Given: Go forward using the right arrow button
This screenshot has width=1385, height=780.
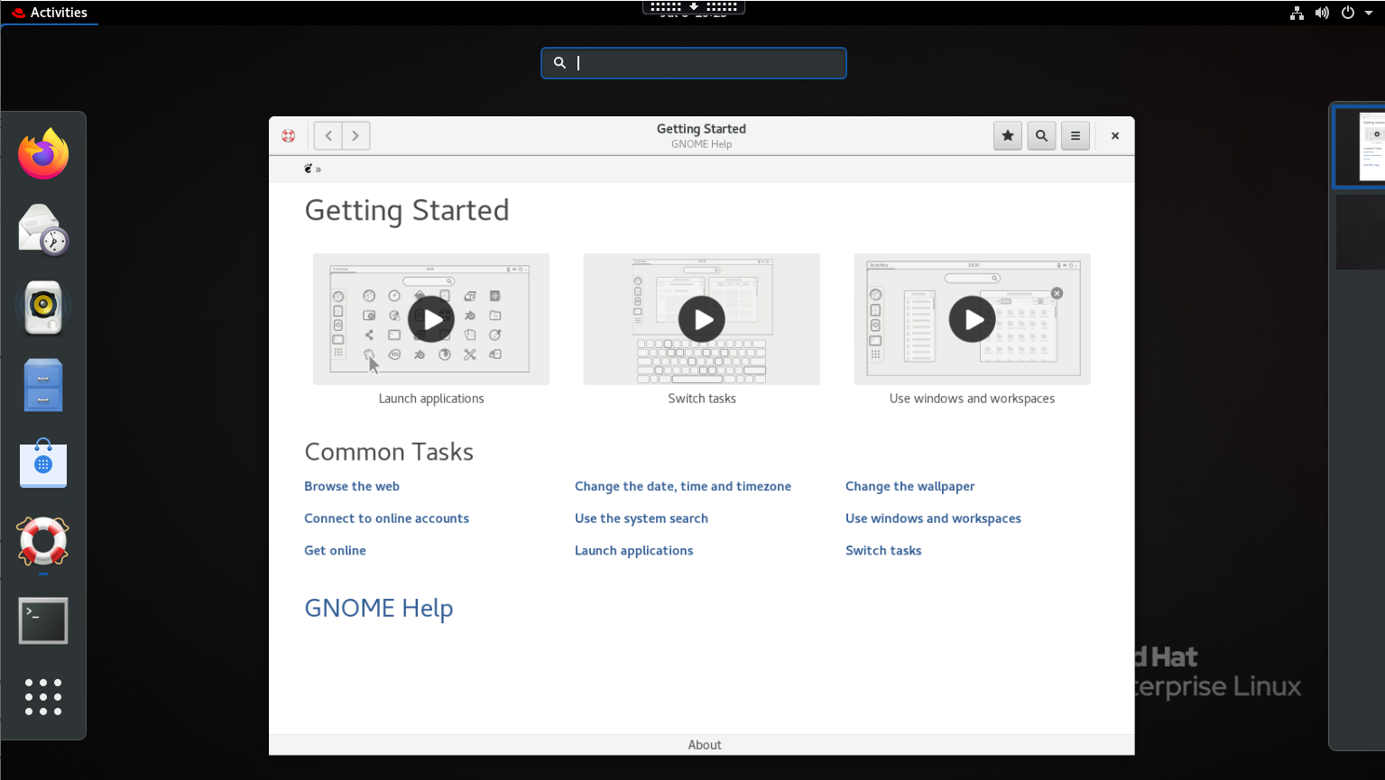Looking at the screenshot, I should 355,135.
